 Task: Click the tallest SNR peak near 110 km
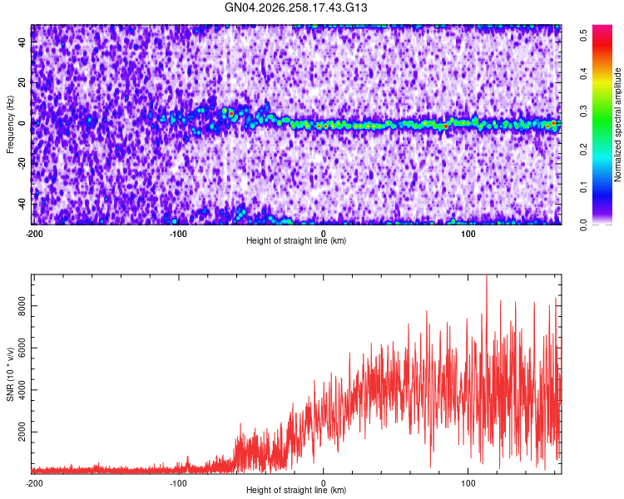[487, 279]
